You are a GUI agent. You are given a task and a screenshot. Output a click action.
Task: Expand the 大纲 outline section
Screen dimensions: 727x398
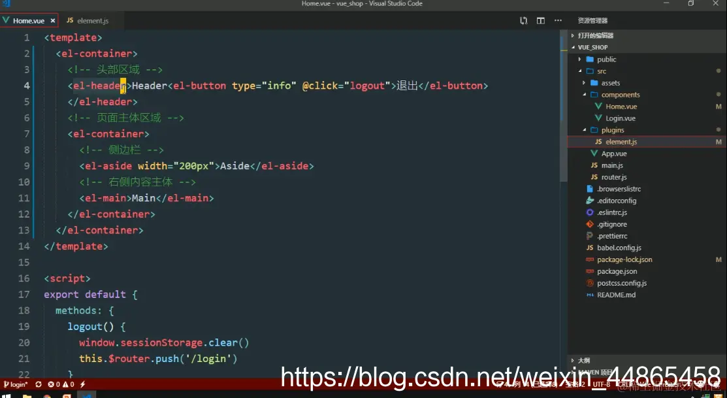tap(573, 361)
